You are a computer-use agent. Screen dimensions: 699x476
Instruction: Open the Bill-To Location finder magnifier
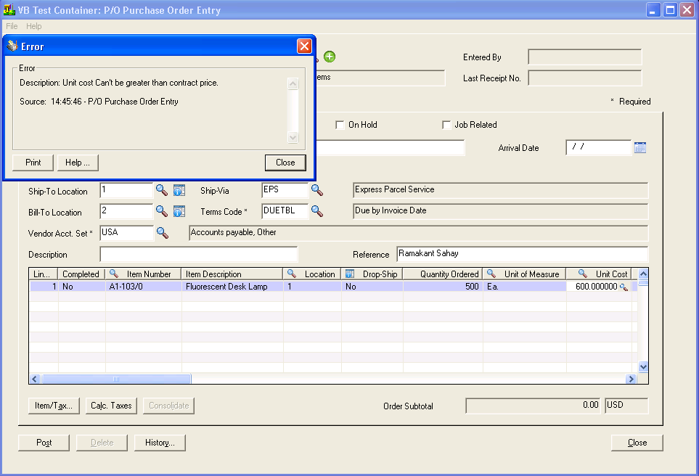click(x=162, y=212)
